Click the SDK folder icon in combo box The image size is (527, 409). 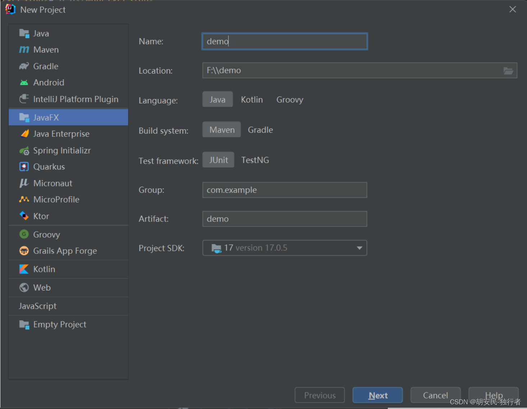coord(217,248)
